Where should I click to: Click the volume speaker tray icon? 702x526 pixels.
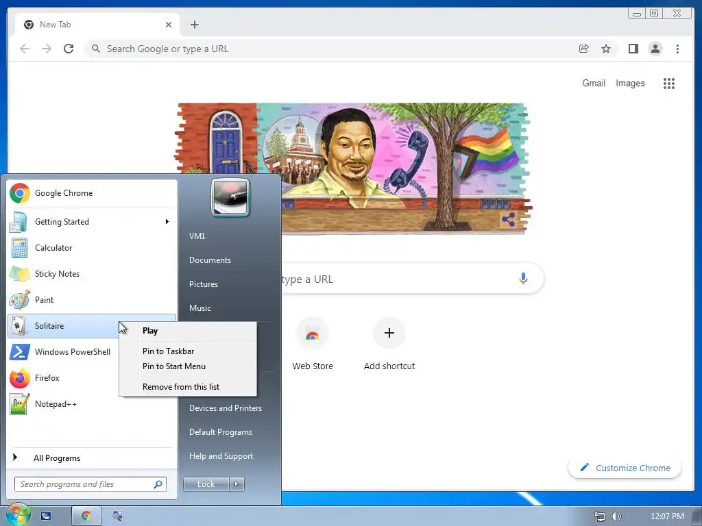point(616,516)
